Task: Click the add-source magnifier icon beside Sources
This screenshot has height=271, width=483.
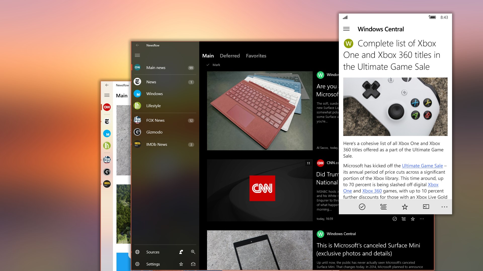Action: point(193,252)
